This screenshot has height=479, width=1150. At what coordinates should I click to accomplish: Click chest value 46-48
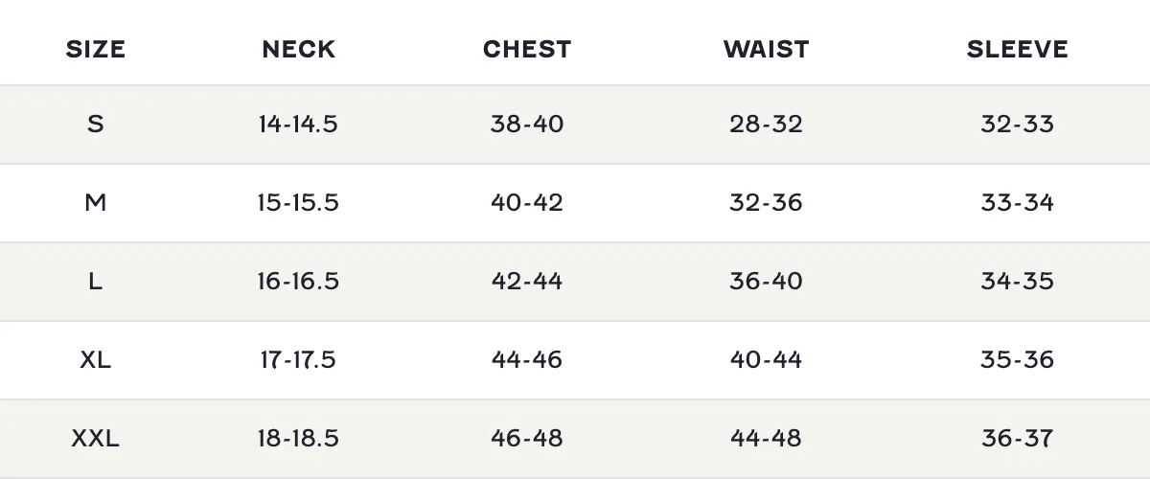(527, 438)
